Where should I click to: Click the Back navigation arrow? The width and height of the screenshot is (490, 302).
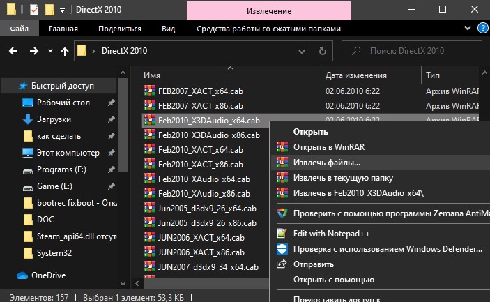click(13, 51)
